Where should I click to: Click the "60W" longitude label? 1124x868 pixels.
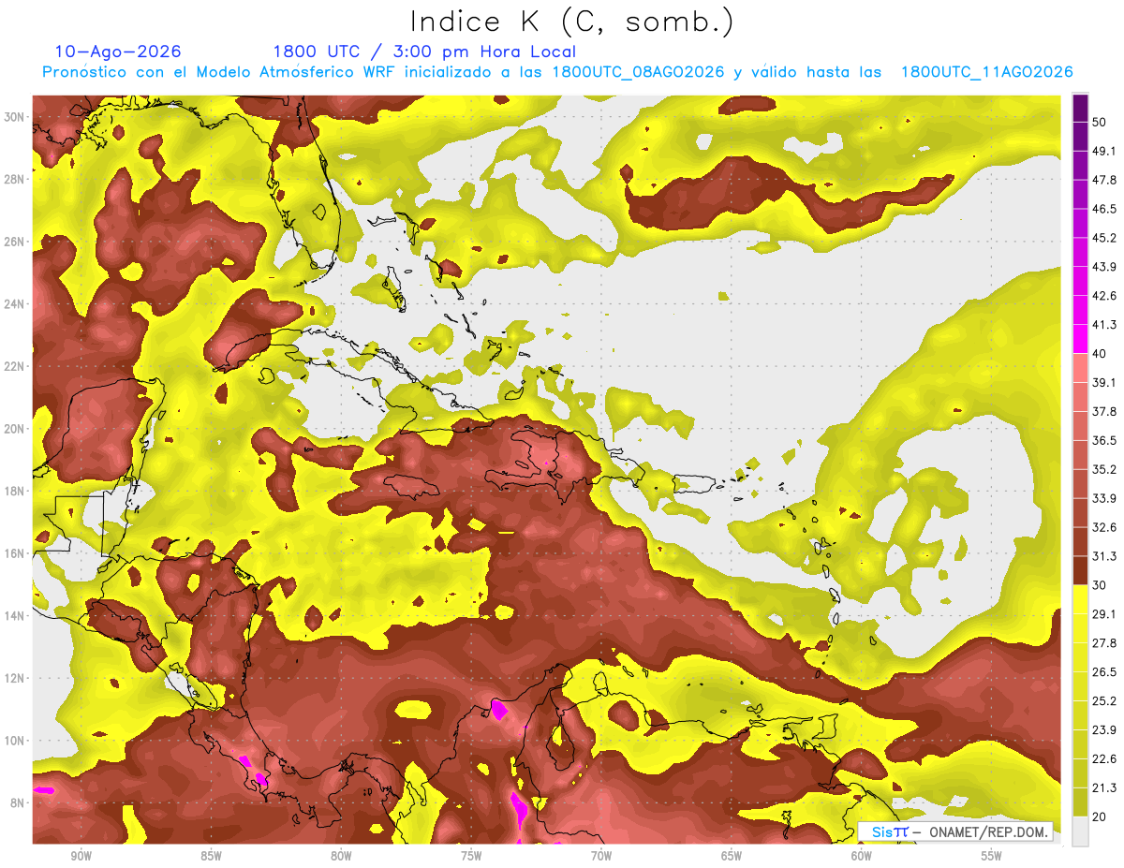862,856
